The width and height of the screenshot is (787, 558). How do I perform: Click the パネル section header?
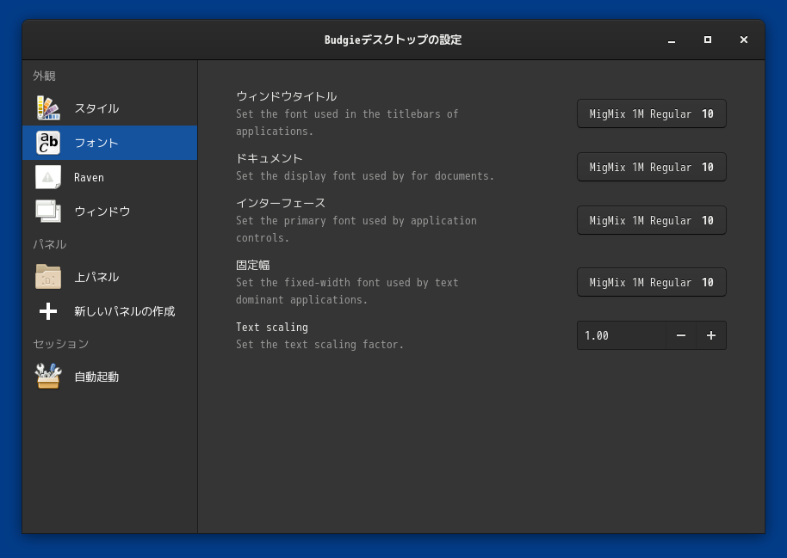click(x=50, y=244)
